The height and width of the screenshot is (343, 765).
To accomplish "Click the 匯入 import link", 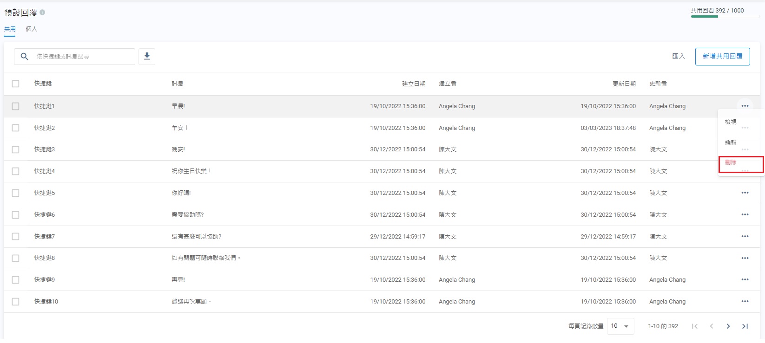I will click(x=679, y=56).
